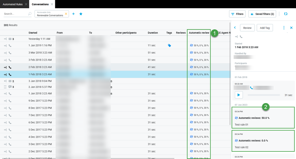Viewport: 296px width, 159px height.
Task: Click the magnifier search icon
Action: [30, 14]
